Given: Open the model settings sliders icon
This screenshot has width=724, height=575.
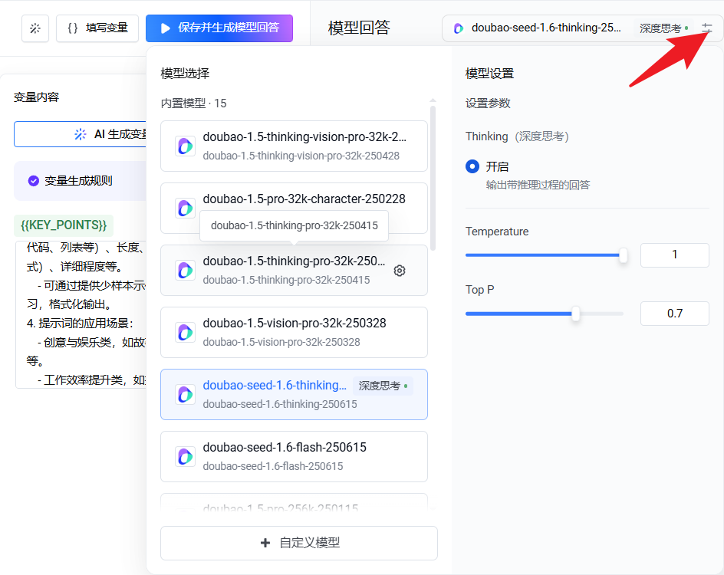Looking at the screenshot, I should pyautogui.click(x=707, y=28).
